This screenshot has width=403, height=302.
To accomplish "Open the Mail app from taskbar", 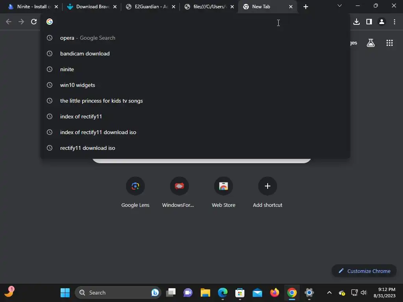I will [x=257, y=293].
